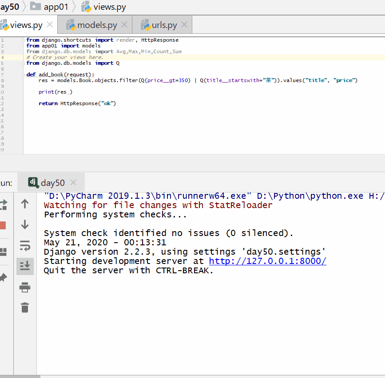Image resolution: width=385 pixels, height=378 pixels.
Task: Clear all console output with trash icon
Action: pos(25,307)
